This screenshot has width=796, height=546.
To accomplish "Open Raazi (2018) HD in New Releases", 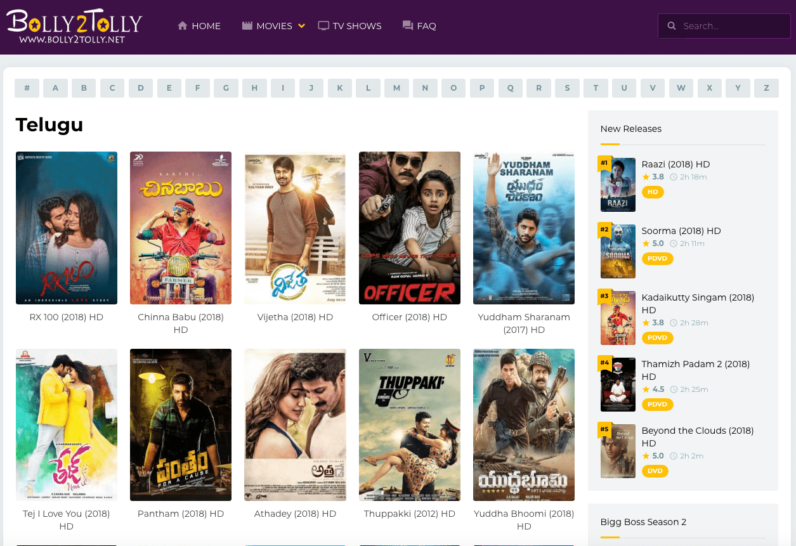I will click(675, 164).
